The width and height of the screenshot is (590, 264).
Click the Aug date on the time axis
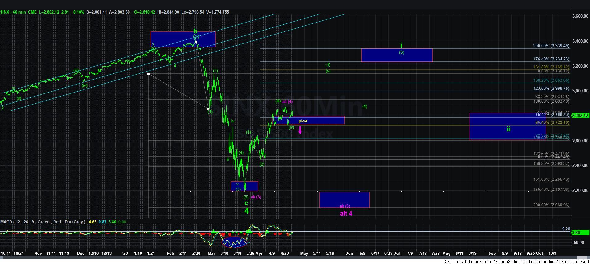click(446, 253)
